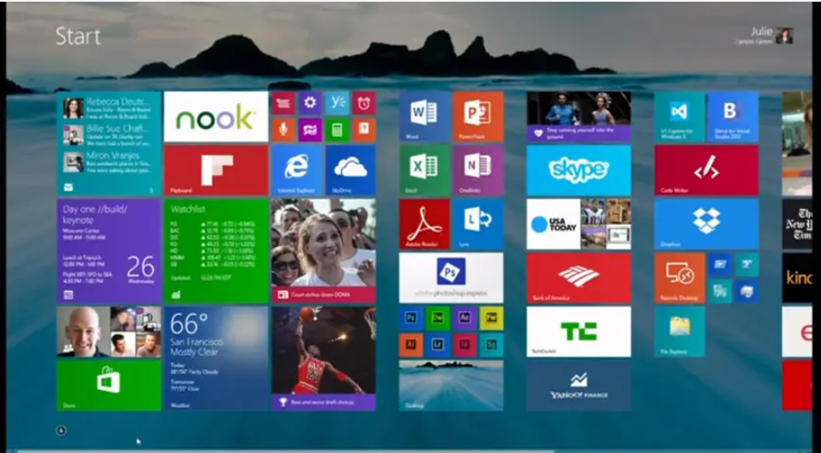Open the Dreamweaver Dw tile
This screenshot has height=453, width=821.
[x=438, y=318]
